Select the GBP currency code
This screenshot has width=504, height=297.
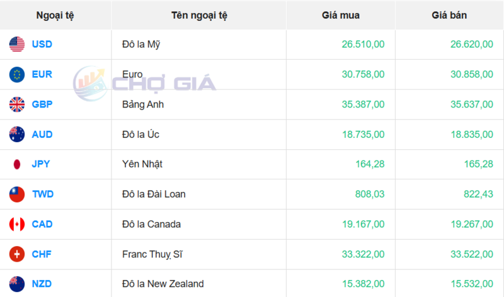coord(42,104)
